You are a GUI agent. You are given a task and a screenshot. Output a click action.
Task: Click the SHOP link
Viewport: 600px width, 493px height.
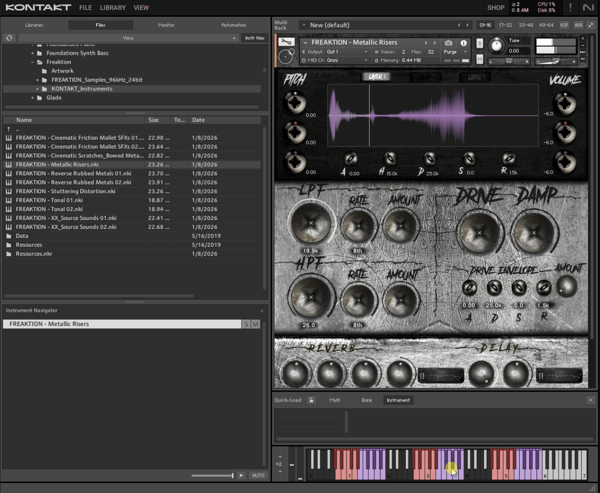[496, 8]
